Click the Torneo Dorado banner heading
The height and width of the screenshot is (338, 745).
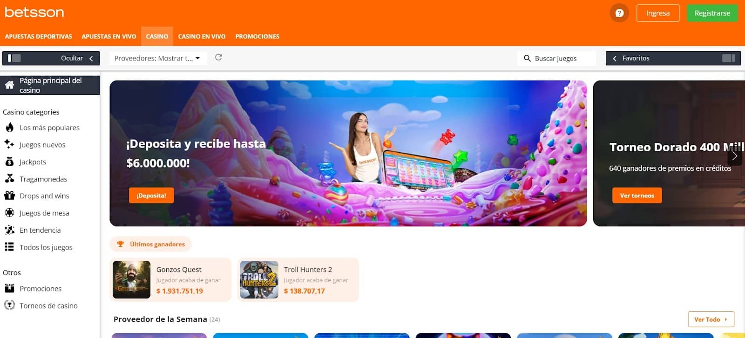click(677, 147)
